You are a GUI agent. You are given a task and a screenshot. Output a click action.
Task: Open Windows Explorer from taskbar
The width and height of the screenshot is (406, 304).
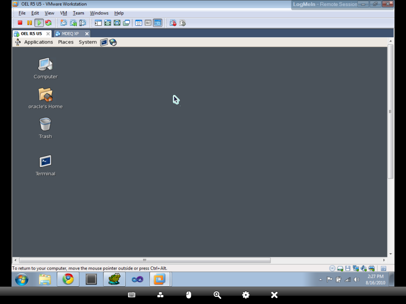(x=45, y=279)
